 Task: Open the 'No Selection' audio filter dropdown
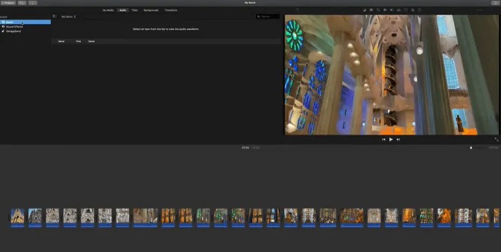coord(68,17)
